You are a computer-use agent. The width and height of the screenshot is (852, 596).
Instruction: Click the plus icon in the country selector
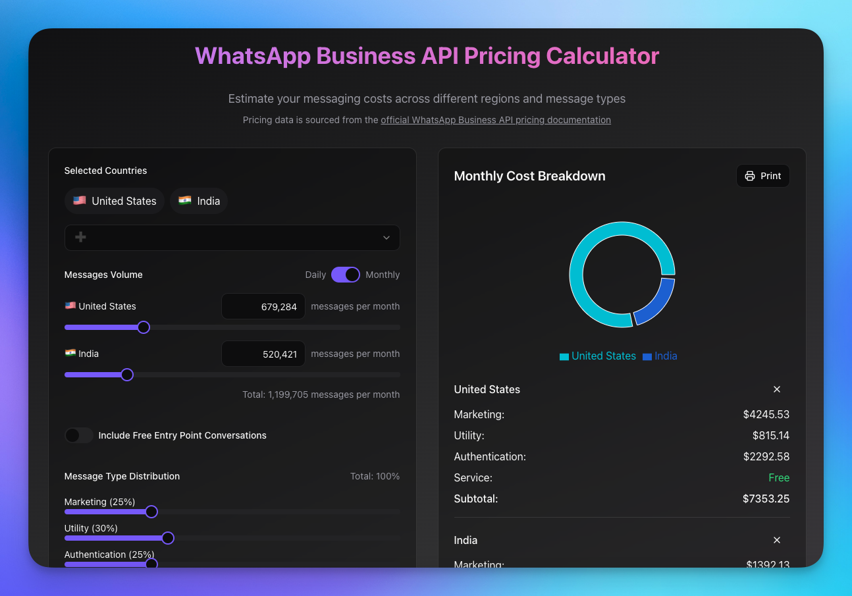pyautogui.click(x=80, y=237)
